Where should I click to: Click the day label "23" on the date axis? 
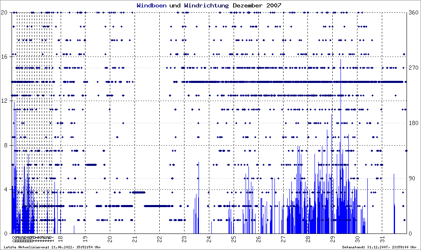(184, 239)
